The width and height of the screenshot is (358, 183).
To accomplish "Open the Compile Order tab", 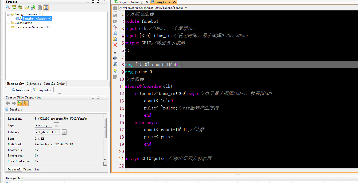I will 54,83.
